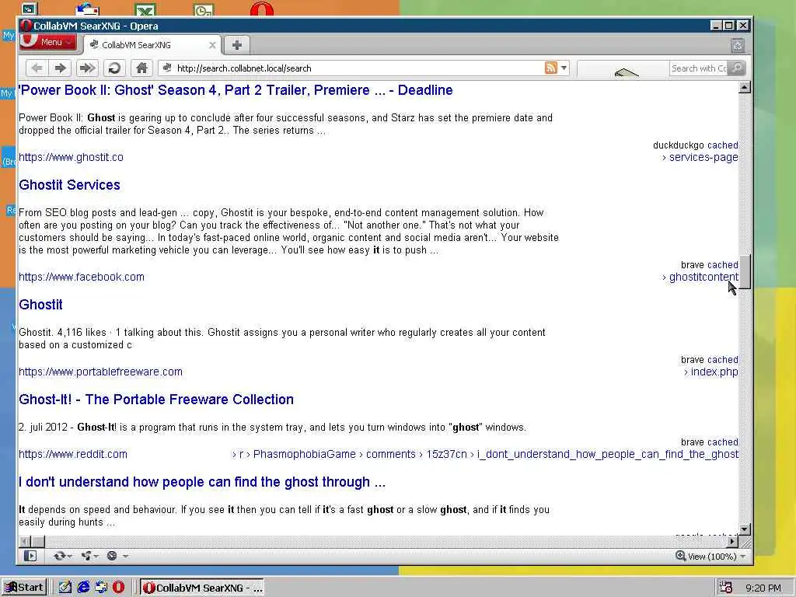796x597 pixels.
Task: Close the CollabVM SearXNG tab
Action: (212, 45)
